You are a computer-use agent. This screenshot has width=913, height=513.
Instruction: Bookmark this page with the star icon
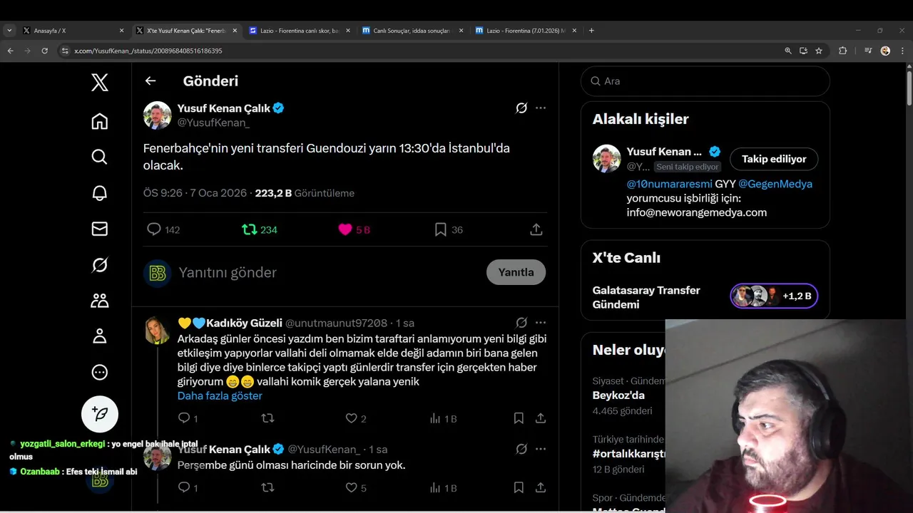[819, 51]
